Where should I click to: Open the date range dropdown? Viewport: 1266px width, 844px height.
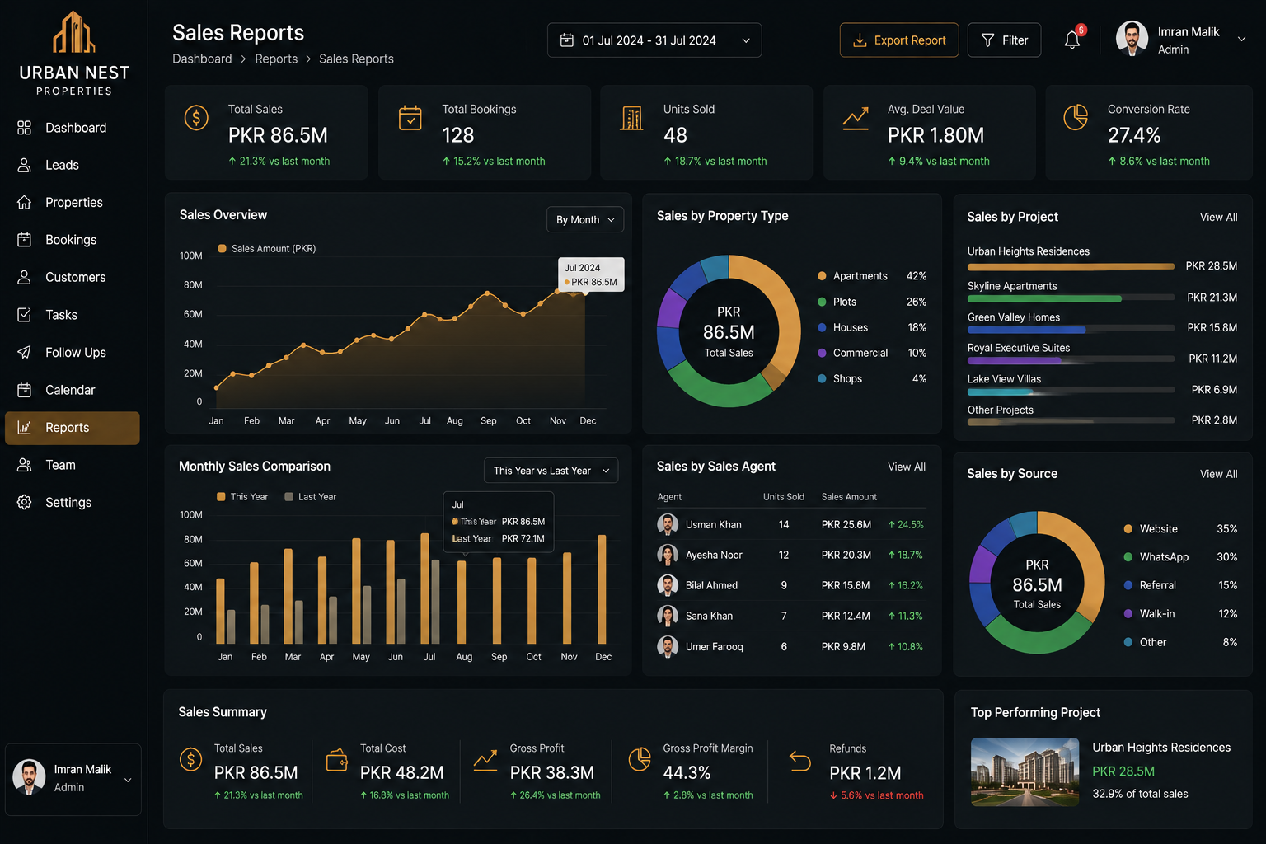pos(654,40)
